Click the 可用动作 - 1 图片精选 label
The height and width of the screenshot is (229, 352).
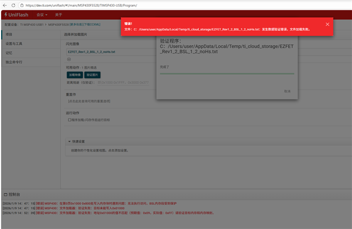coord(81,68)
